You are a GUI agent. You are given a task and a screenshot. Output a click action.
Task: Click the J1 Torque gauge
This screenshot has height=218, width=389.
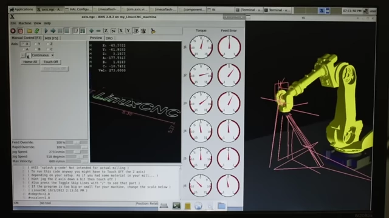201,47
